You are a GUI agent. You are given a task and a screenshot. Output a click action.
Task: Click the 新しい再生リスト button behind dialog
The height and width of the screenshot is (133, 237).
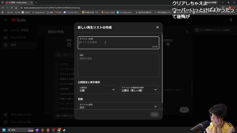(65, 116)
